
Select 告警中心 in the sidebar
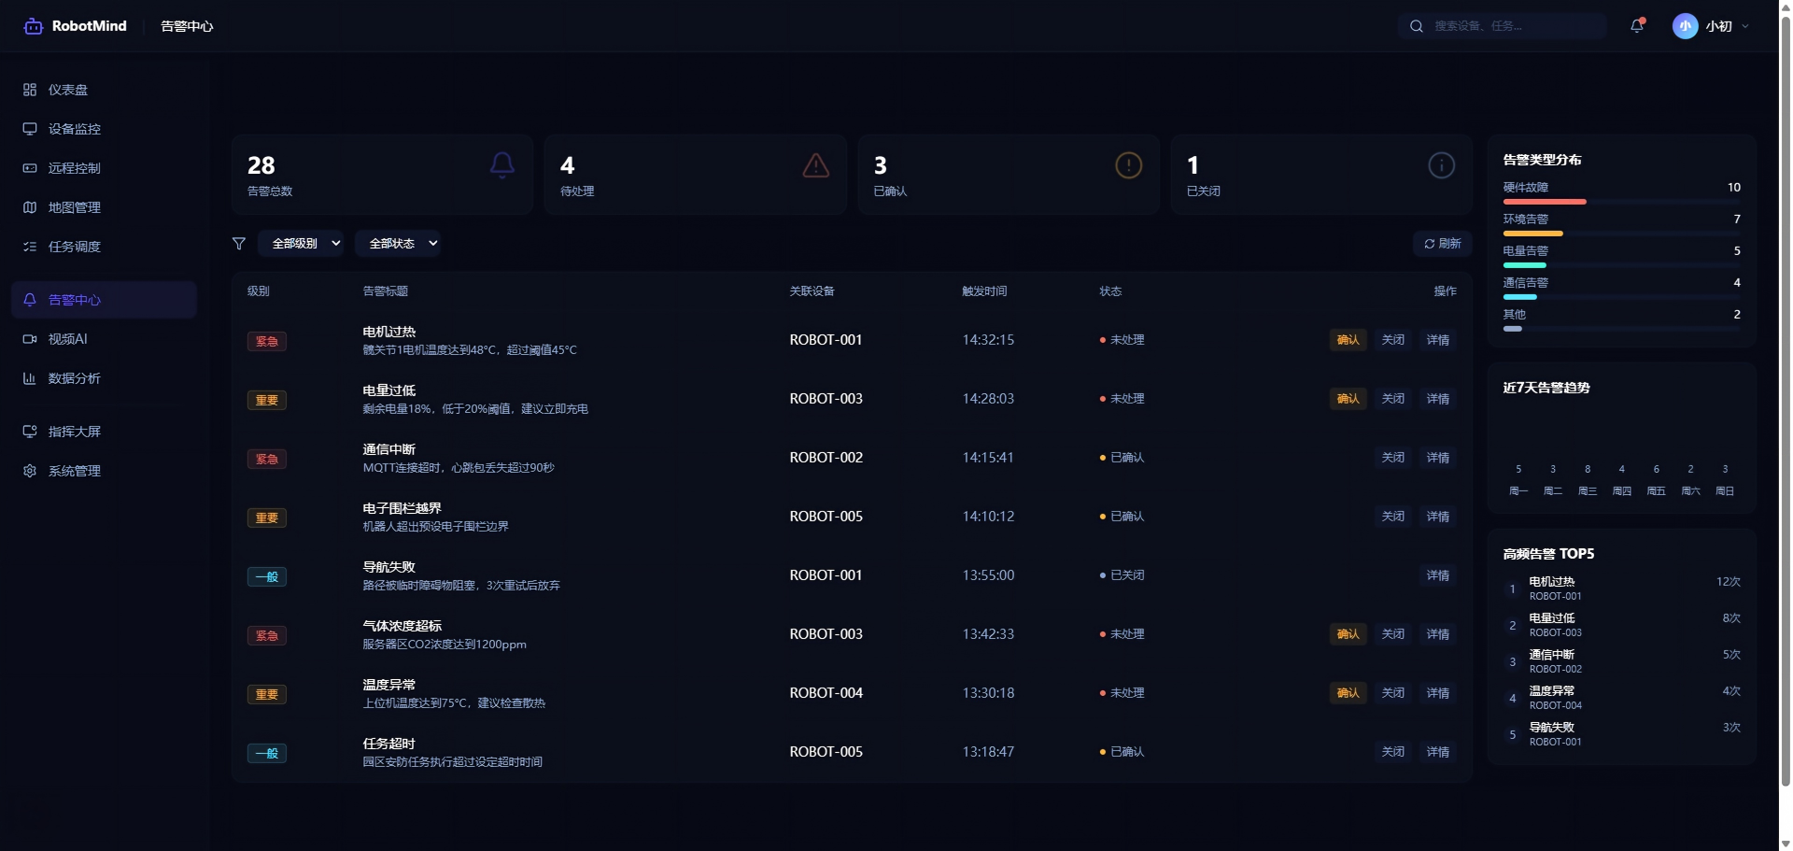104,300
